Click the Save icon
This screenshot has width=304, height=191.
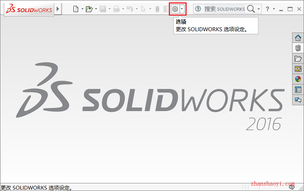tap(103, 9)
